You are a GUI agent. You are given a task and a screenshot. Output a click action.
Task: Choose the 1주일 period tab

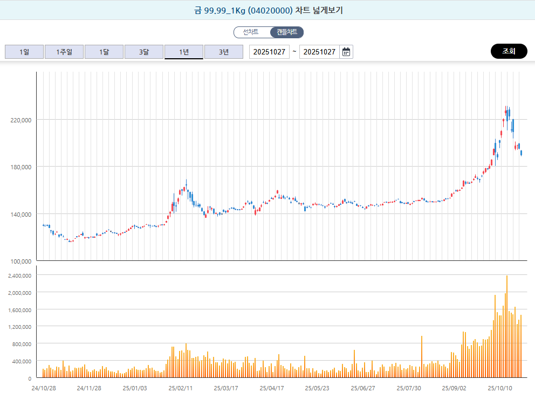64,52
